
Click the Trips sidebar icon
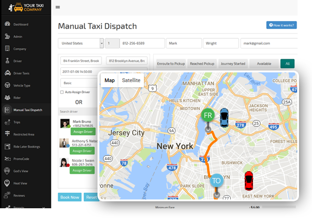(7, 122)
